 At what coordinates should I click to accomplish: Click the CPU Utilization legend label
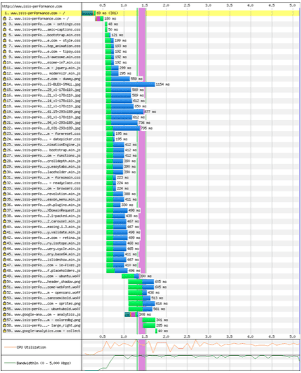31,348
